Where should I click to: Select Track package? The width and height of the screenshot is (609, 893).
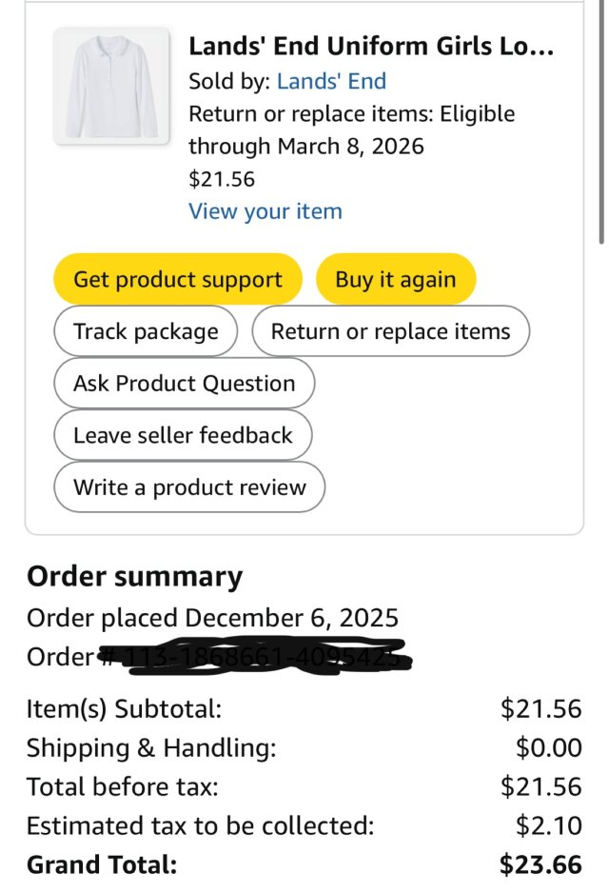coord(146,331)
